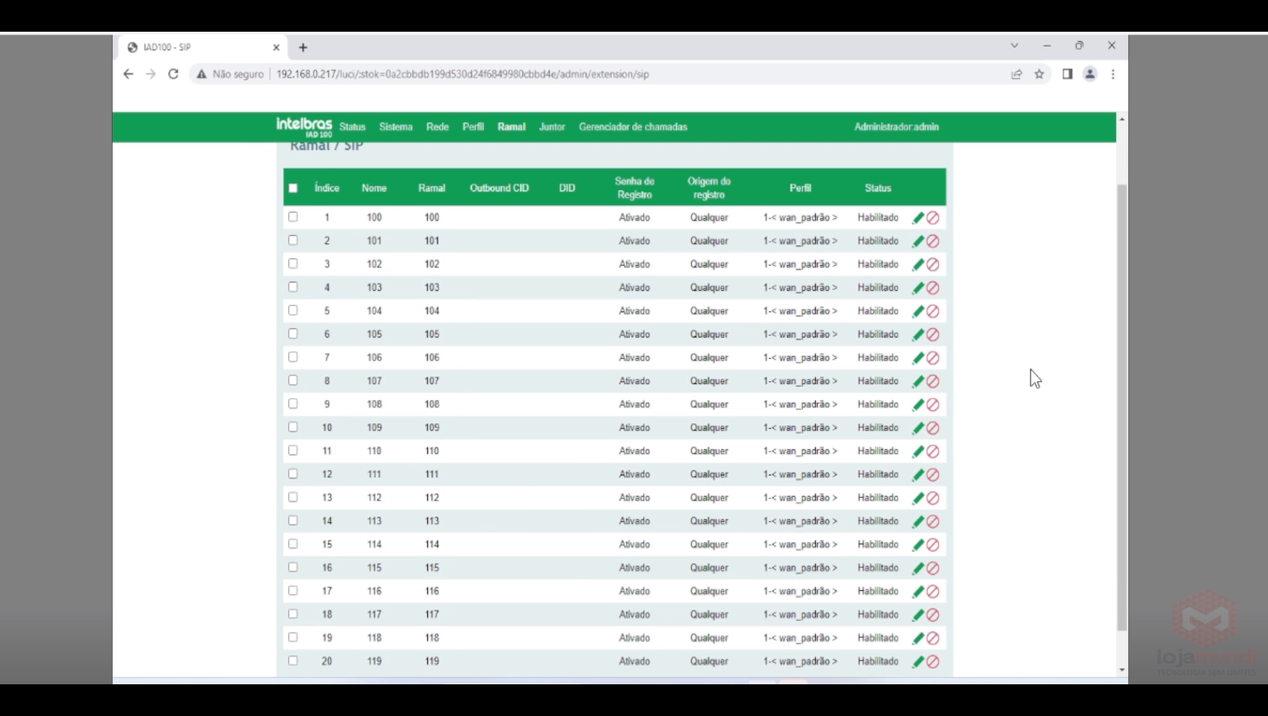
Task: Close the IAD100 - SIP tab
Action: 276,48
